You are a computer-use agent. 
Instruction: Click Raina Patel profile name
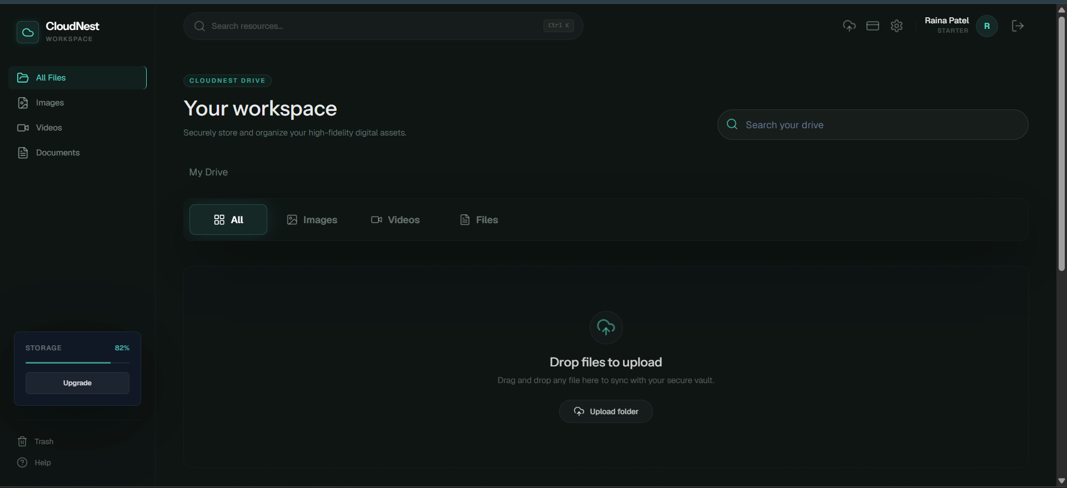tap(946, 21)
